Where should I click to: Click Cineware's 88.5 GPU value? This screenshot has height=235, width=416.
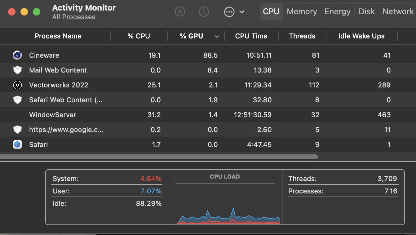pos(210,55)
